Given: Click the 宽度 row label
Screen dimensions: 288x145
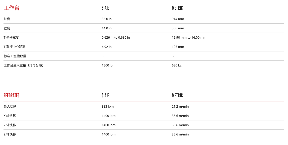Looking at the screenshot, I should (7, 28).
